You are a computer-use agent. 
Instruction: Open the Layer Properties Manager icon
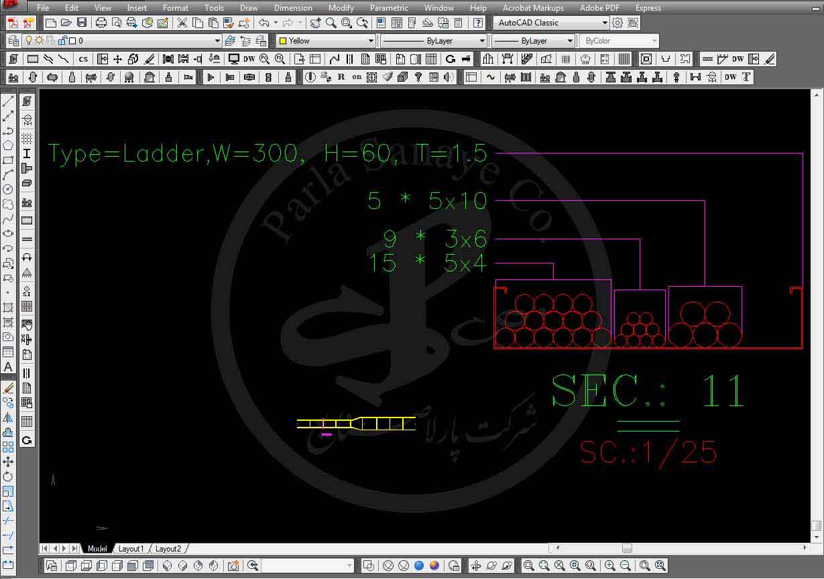point(13,41)
